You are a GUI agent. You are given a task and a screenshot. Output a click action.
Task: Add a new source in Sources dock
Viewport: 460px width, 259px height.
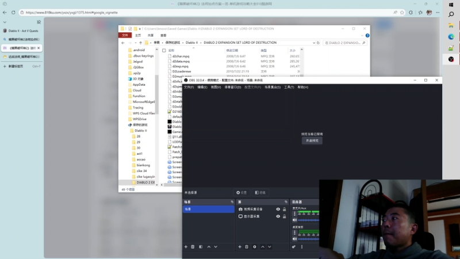[x=240, y=247]
